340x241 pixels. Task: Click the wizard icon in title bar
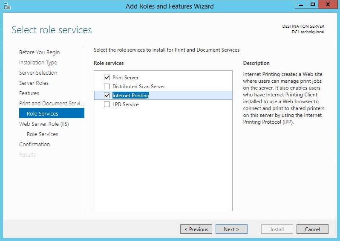coord(6,6)
